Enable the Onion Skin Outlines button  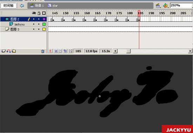click(x=60, y=51)
